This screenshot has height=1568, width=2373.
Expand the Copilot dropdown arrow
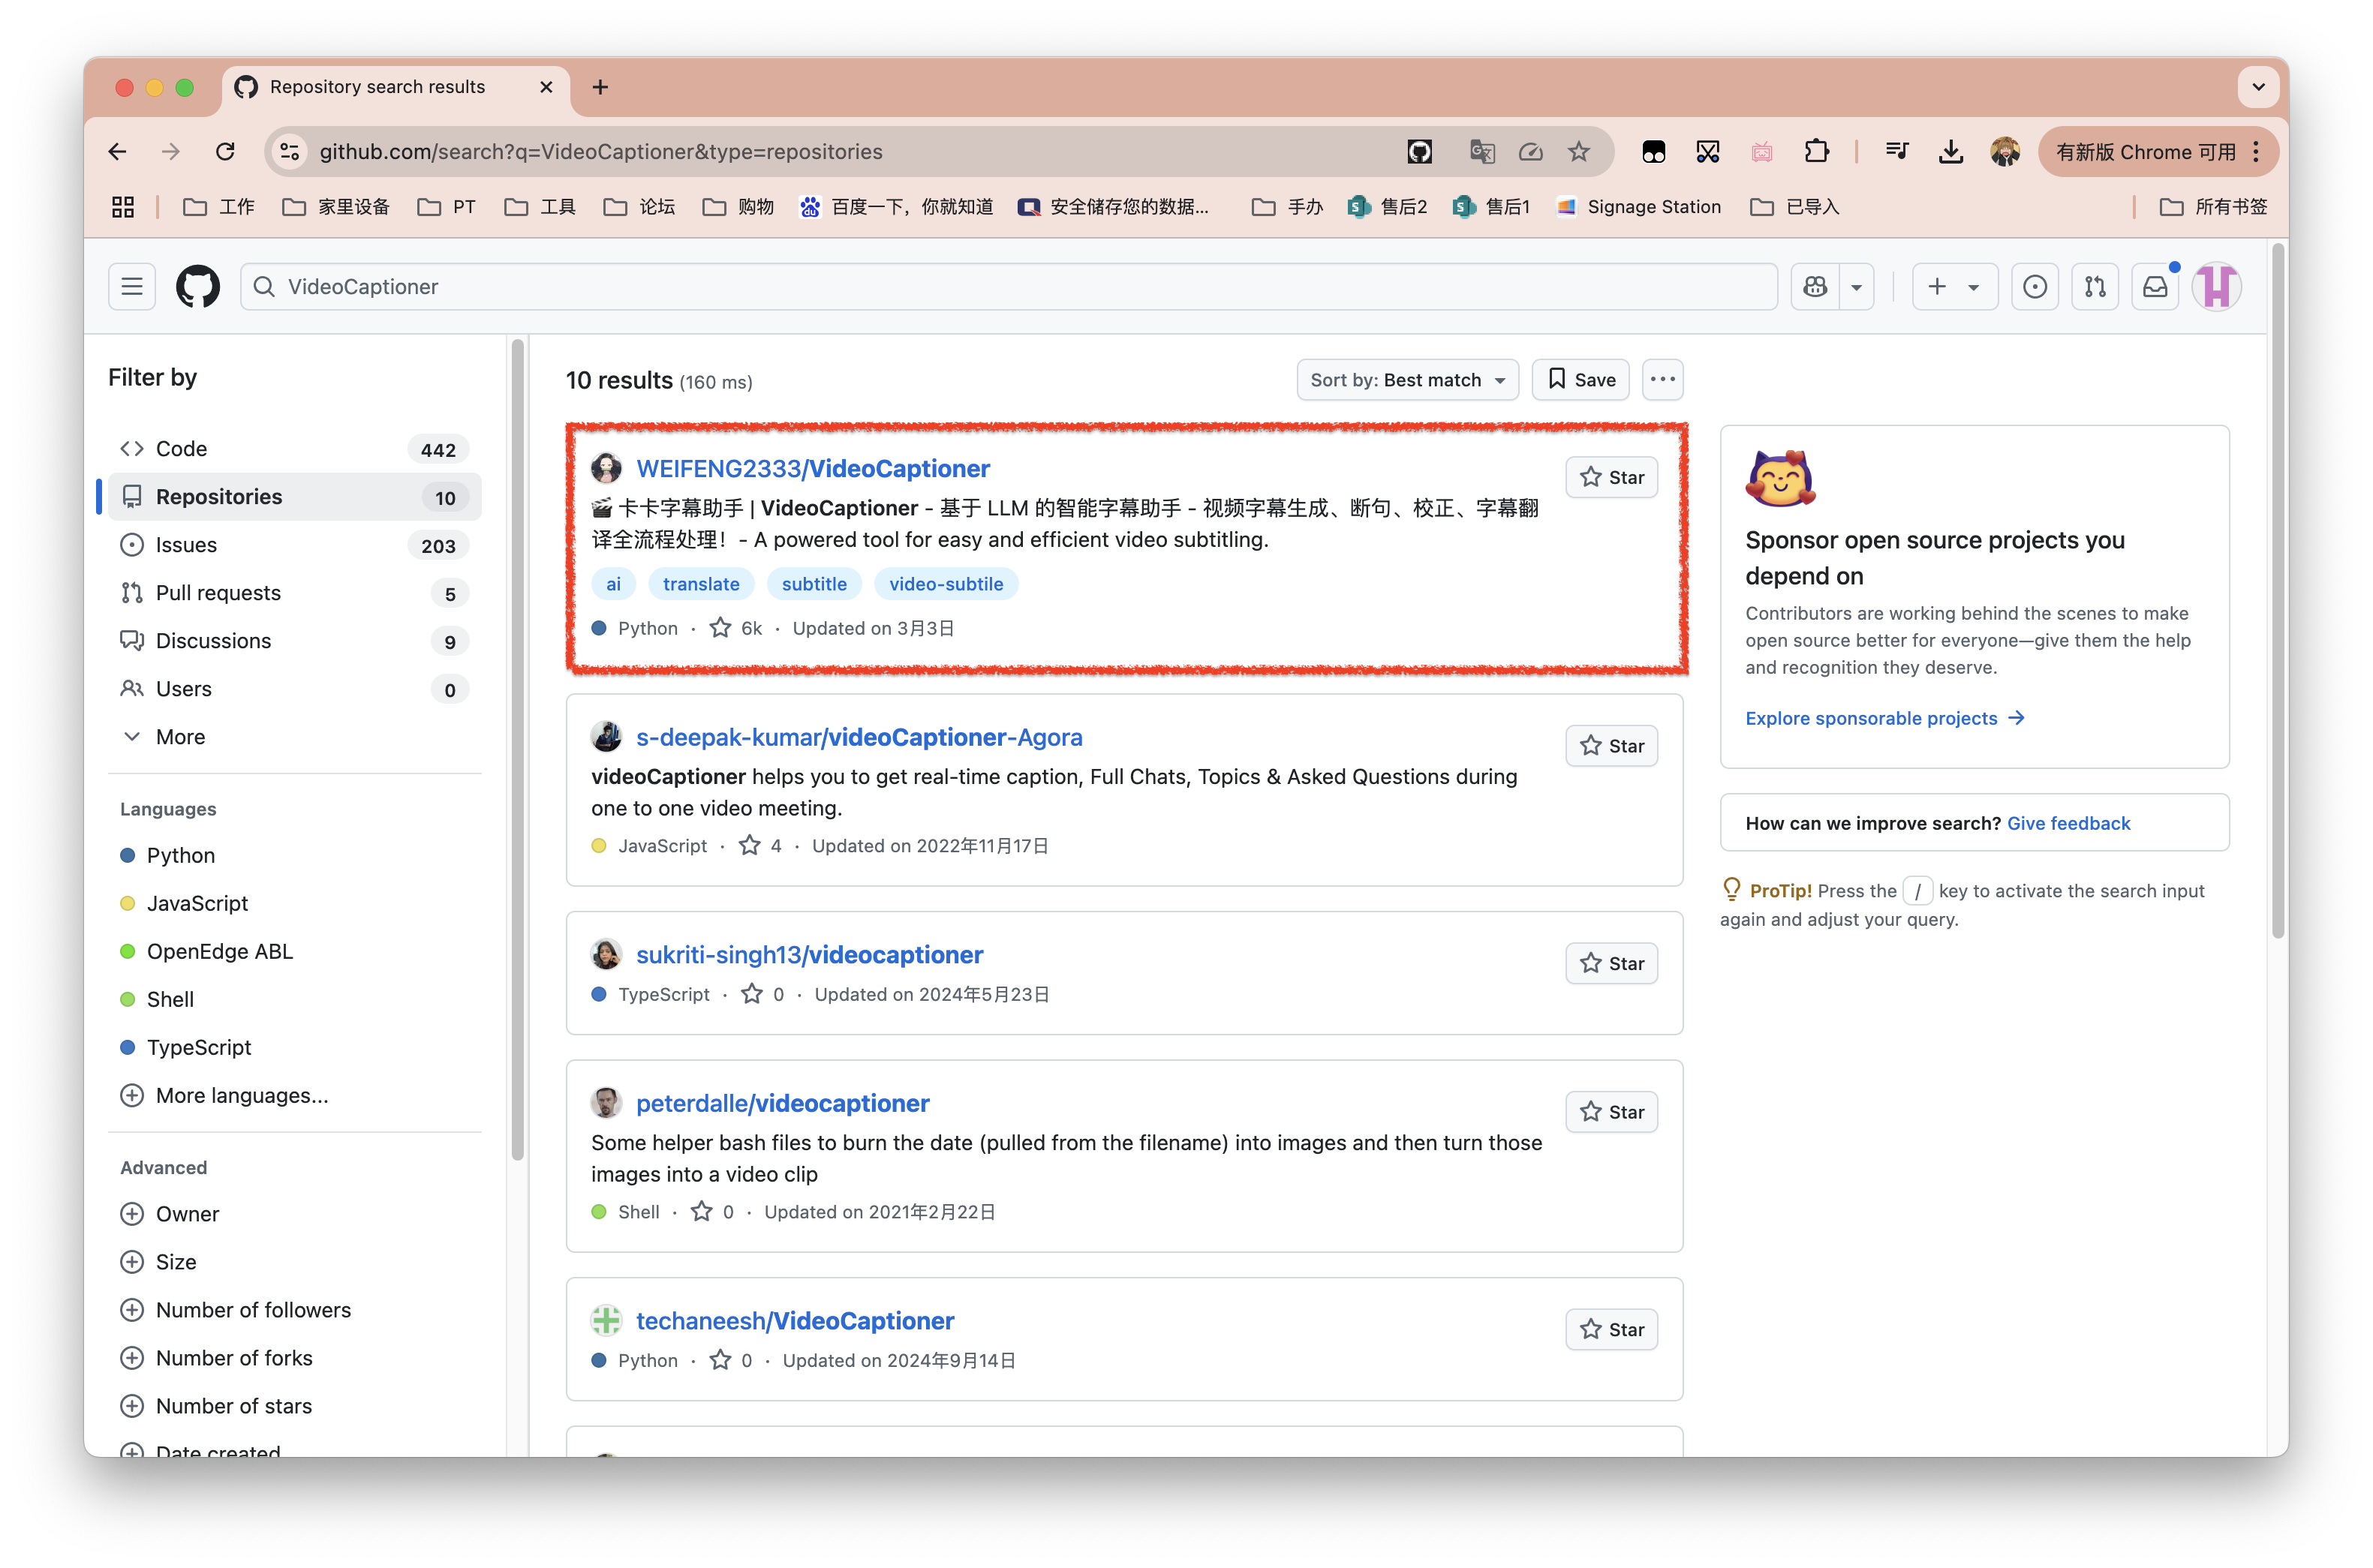coord(1857,287)
